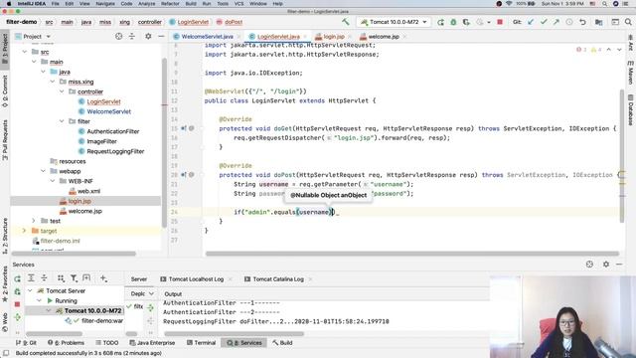Collapse all nodes in the Services toolbar

click(x=44, y=278)
